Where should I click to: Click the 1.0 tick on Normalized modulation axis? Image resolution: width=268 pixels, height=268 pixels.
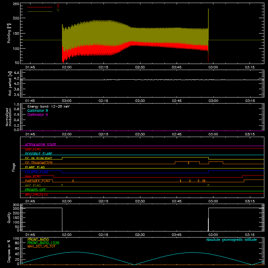[x=16, y=105]
